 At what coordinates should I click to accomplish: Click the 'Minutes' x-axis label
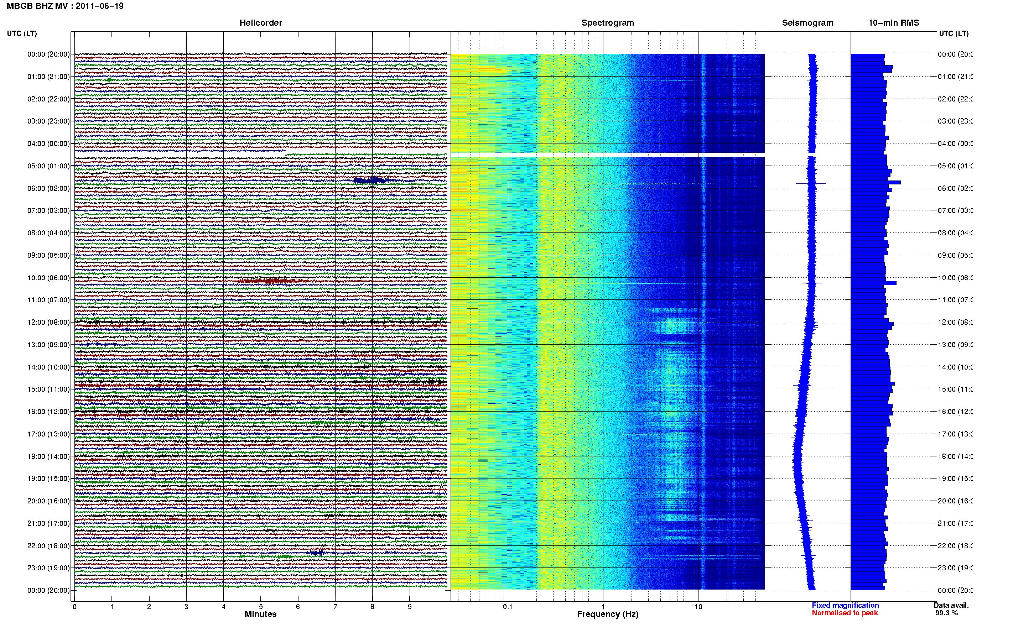(260, 614)
